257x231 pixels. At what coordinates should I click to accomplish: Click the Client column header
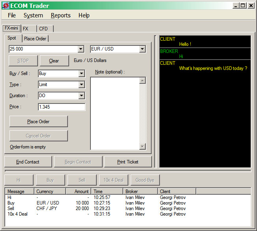point(177,192)
